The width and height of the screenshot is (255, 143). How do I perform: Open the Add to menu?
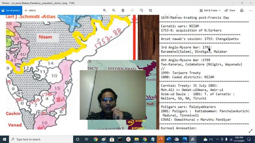point(30,10)
